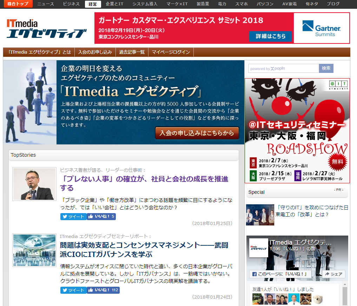Image resolution: width=357 pixels, height=306 pixels.
Task: Open article「ブレない人事」の確立が headline
Action: 144,183
